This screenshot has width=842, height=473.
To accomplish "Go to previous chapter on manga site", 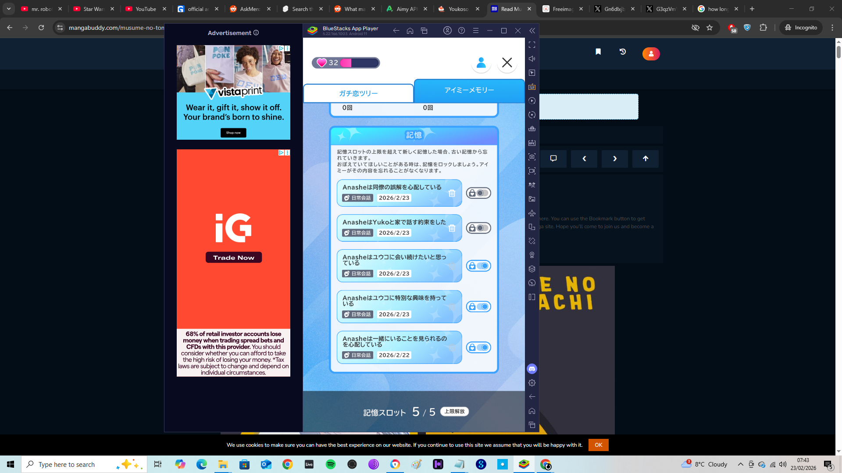I will [x=584, y=159].
